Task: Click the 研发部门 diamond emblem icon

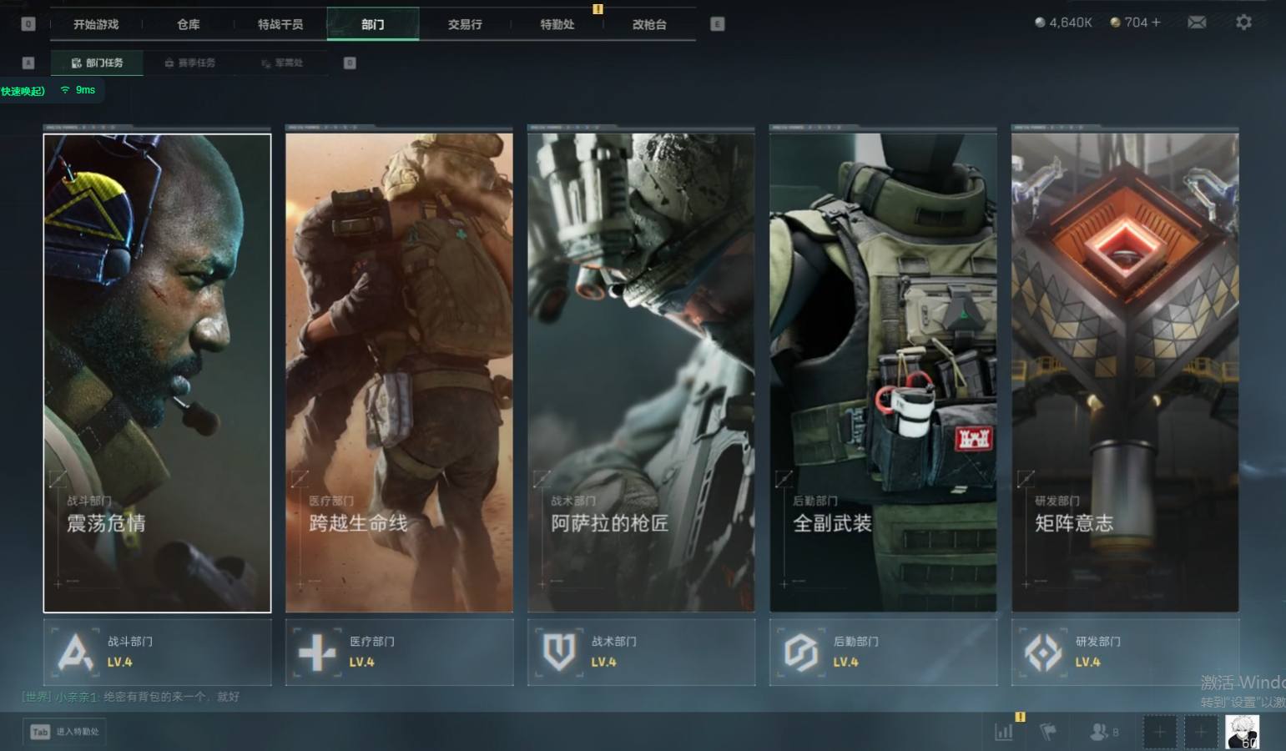Action: (x=1043, y=652)
